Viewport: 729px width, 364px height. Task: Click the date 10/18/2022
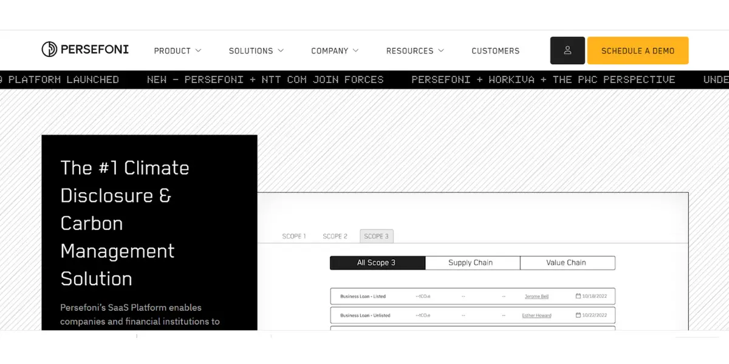point(595,297)
